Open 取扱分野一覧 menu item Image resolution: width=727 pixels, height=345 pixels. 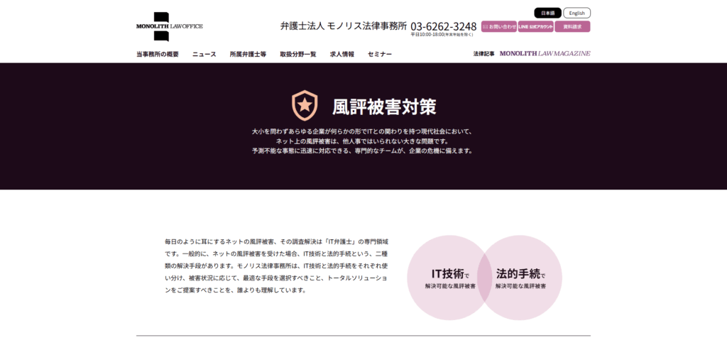[298, 54]
